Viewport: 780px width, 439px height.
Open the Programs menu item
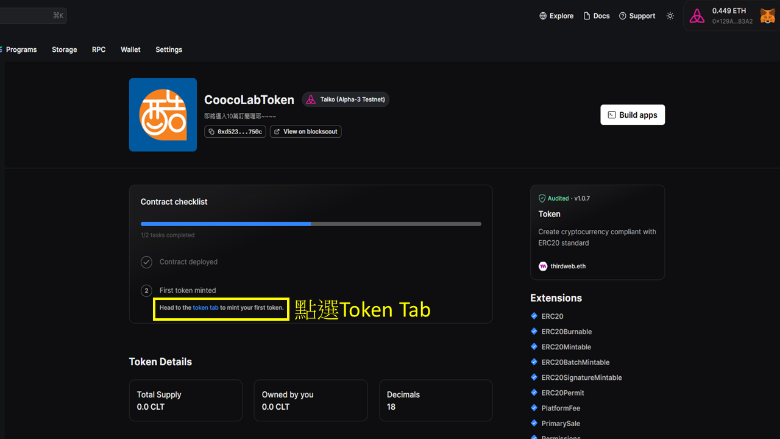[21, 50]
